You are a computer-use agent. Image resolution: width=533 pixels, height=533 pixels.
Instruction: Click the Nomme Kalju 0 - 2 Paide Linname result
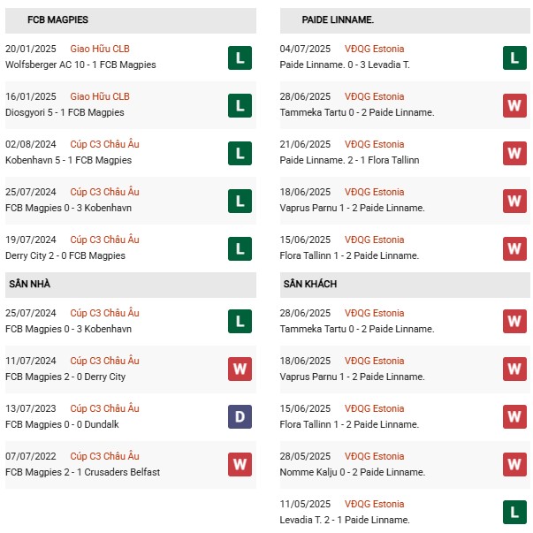[x=353, y=472]
